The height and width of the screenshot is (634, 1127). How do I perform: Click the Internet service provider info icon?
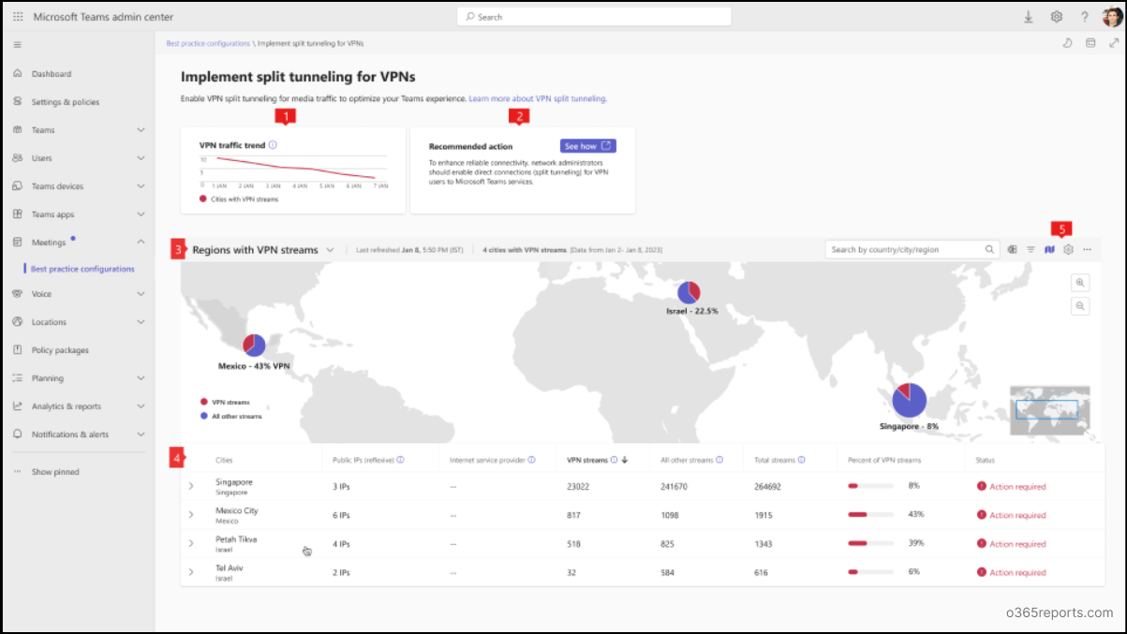point(531,460)
